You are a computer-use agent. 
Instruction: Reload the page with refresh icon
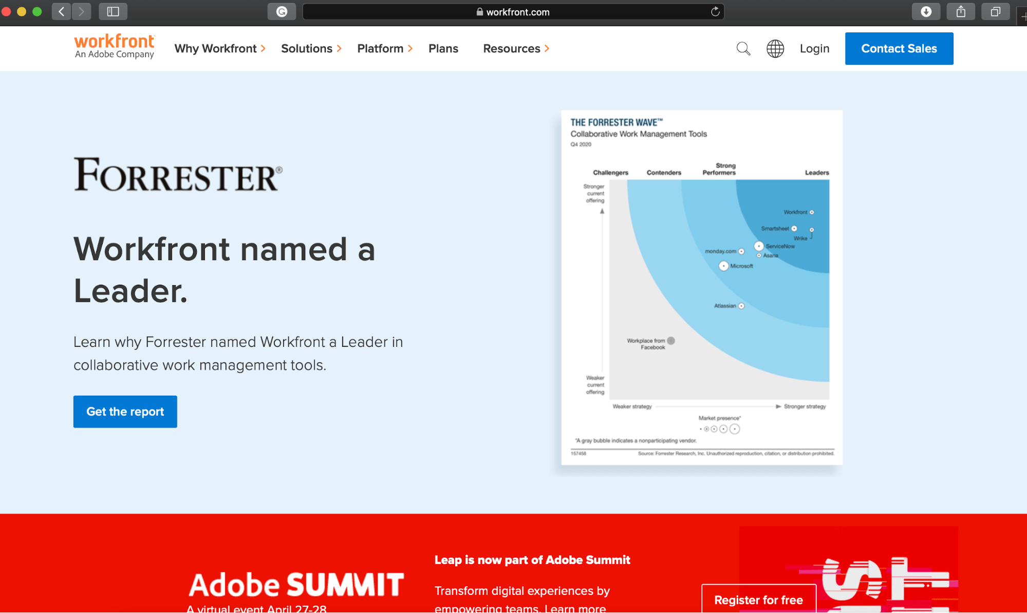coord(715,12)
